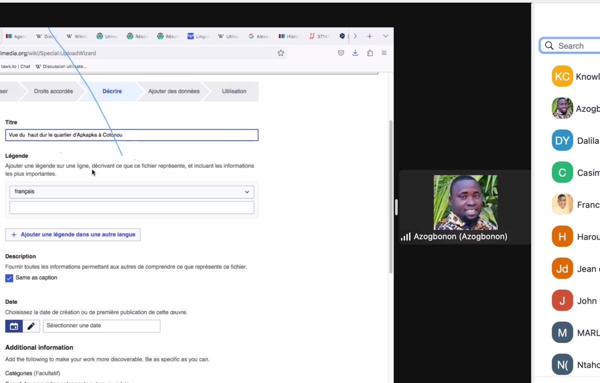
Task: Open the browser downloads arrow icon
Action: coord(355,53)
